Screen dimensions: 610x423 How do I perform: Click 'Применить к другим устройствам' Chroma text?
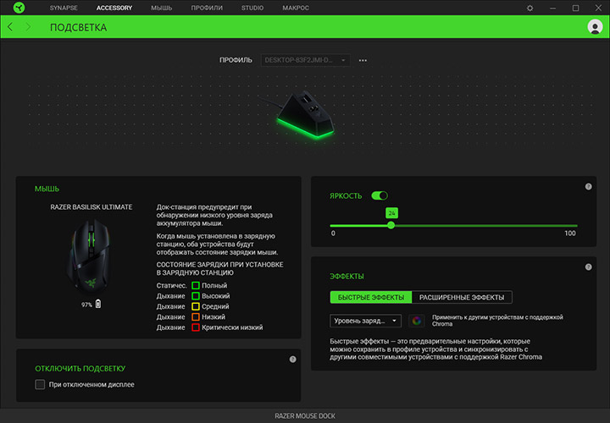coord(497,321)
